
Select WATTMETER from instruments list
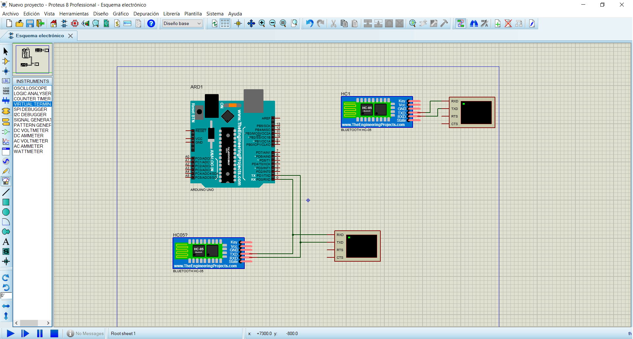click(x=32, y=151)
